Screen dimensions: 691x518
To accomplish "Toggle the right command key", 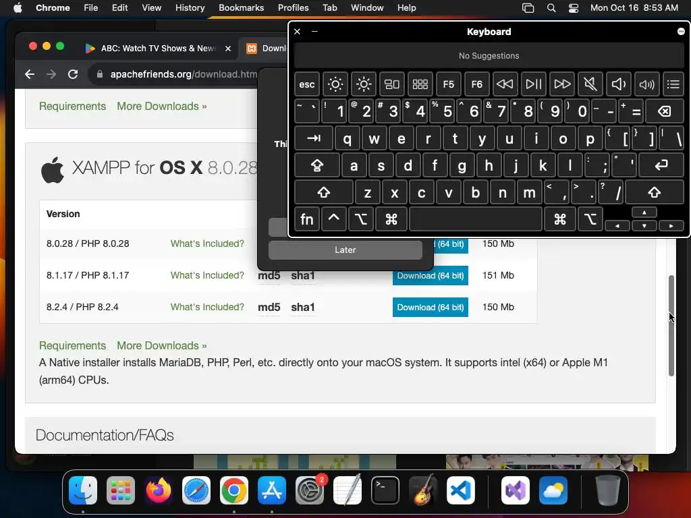I will coord(559,219).
